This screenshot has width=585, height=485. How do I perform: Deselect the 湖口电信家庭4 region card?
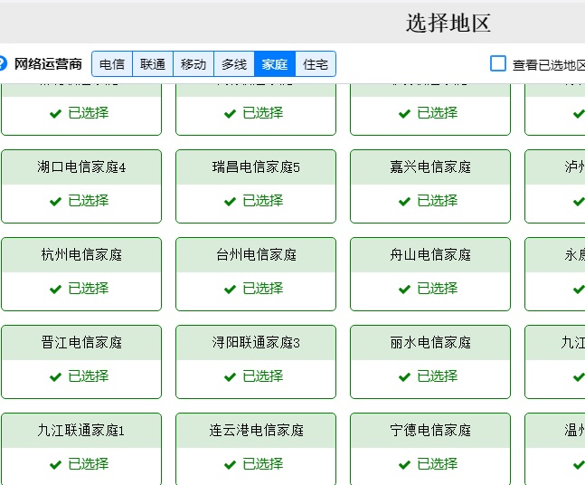tap(81, 186)
